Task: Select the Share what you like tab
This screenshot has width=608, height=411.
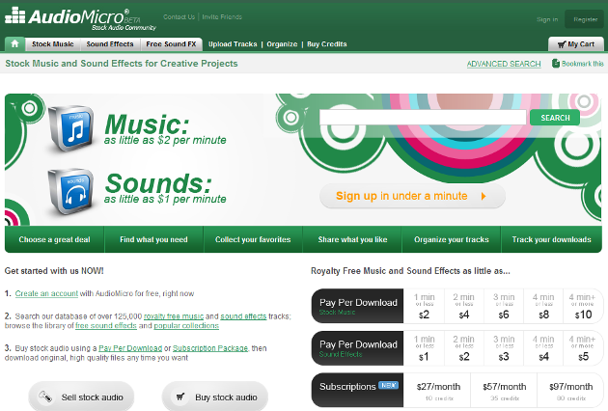Action: click(352, 239)
